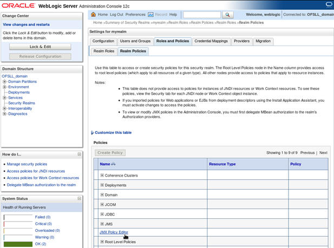Click Overloaded (0) status link
The image size is (334, 248).
[x=47, y=230]
